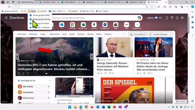Click the Contoso web search field
Viewport: 195px width, 110px height.
pos(94,18)
